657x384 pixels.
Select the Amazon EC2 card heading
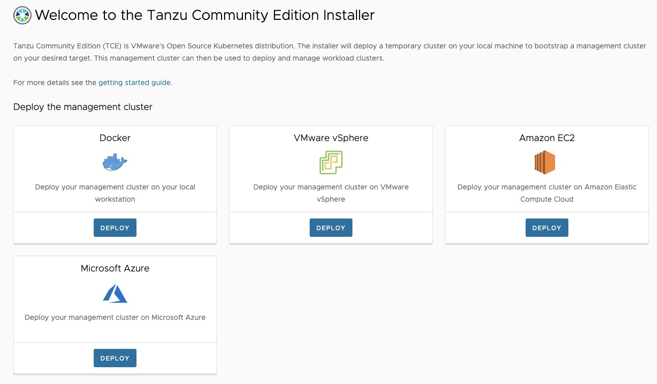[x=546, y=138]
